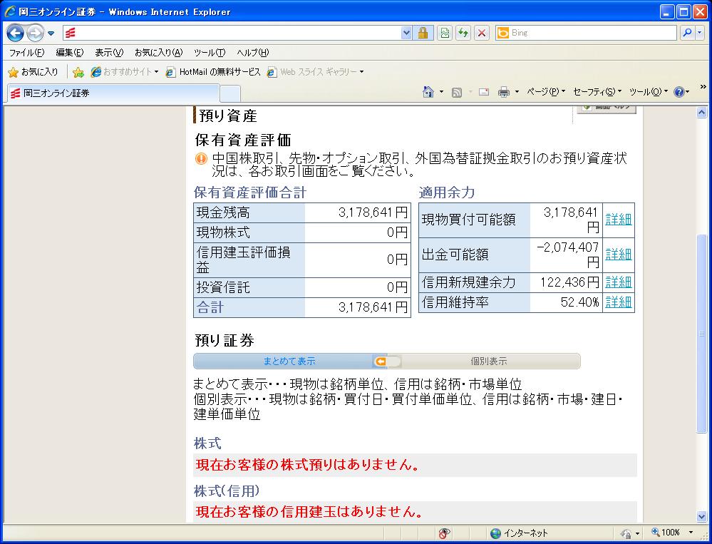Click the Add to Favorites Bar icon
Viewport: 712px width, 544px height.
click(78, 72)
